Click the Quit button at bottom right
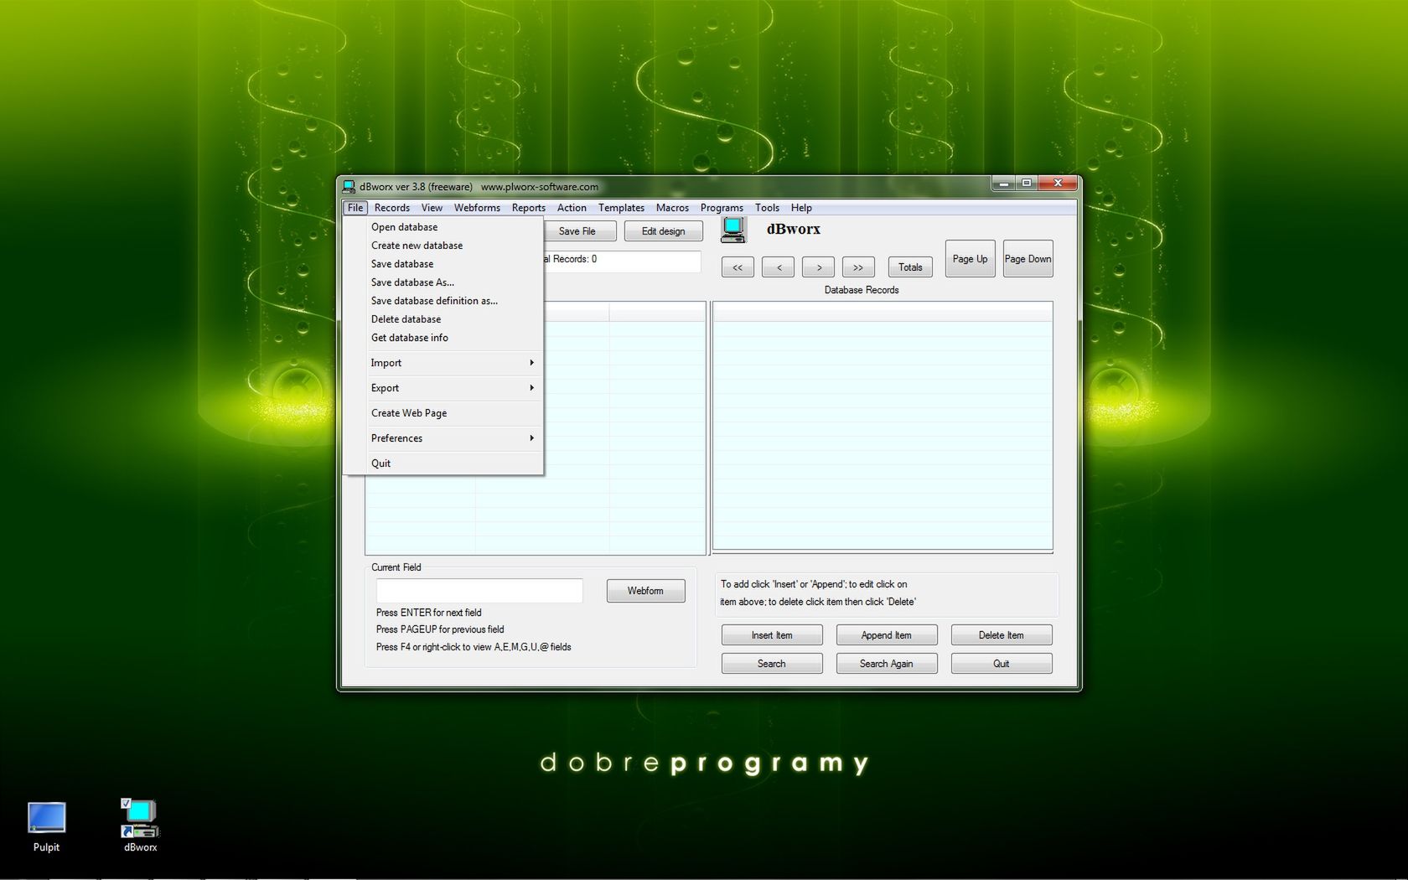Viewport: 1408px width, 880px height. (x=1002, y=664)
